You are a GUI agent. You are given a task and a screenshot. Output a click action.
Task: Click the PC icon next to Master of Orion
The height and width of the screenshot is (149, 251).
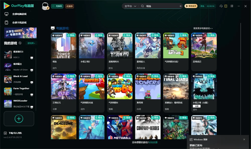(x=32, y=70)
